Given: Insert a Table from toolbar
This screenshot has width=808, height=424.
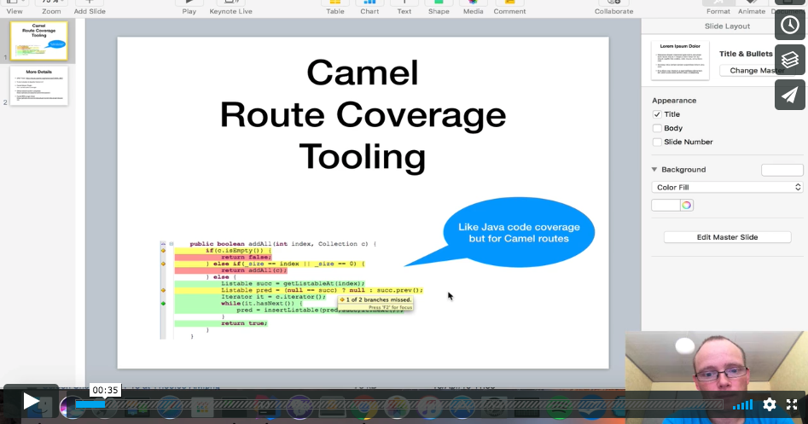Looking at the screenshot, I should 335,7.
